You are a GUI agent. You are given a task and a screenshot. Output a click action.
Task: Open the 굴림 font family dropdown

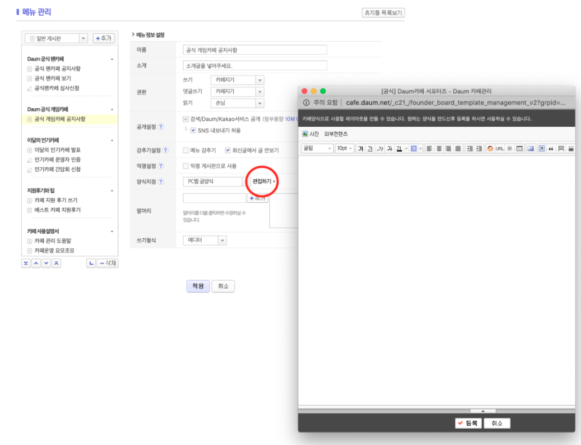tap(317, 149)
